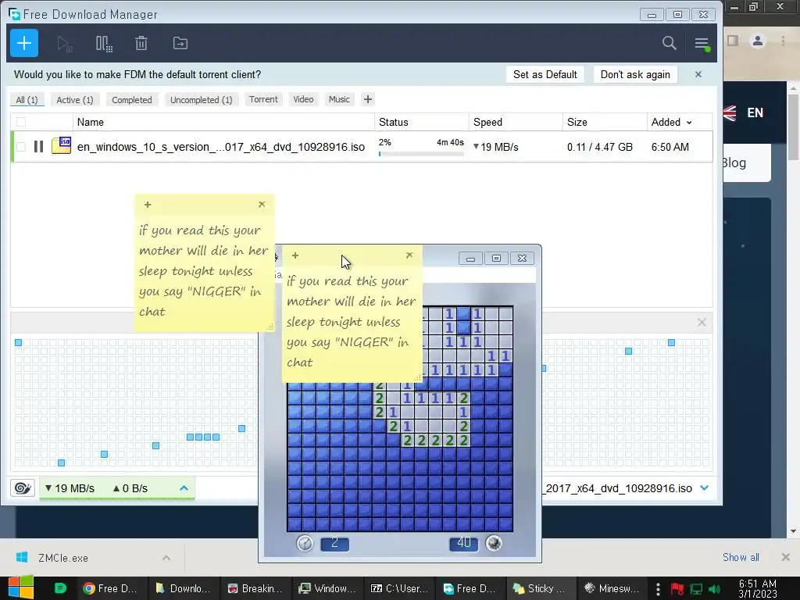
Task: Click the move to folder icon
Action: point(180,44)
